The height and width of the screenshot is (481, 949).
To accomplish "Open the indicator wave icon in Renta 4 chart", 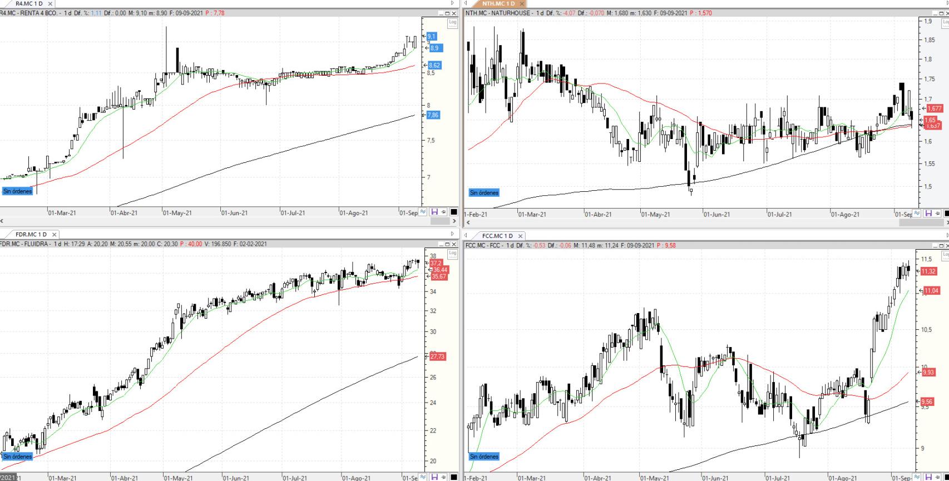I will coord(423,212).
